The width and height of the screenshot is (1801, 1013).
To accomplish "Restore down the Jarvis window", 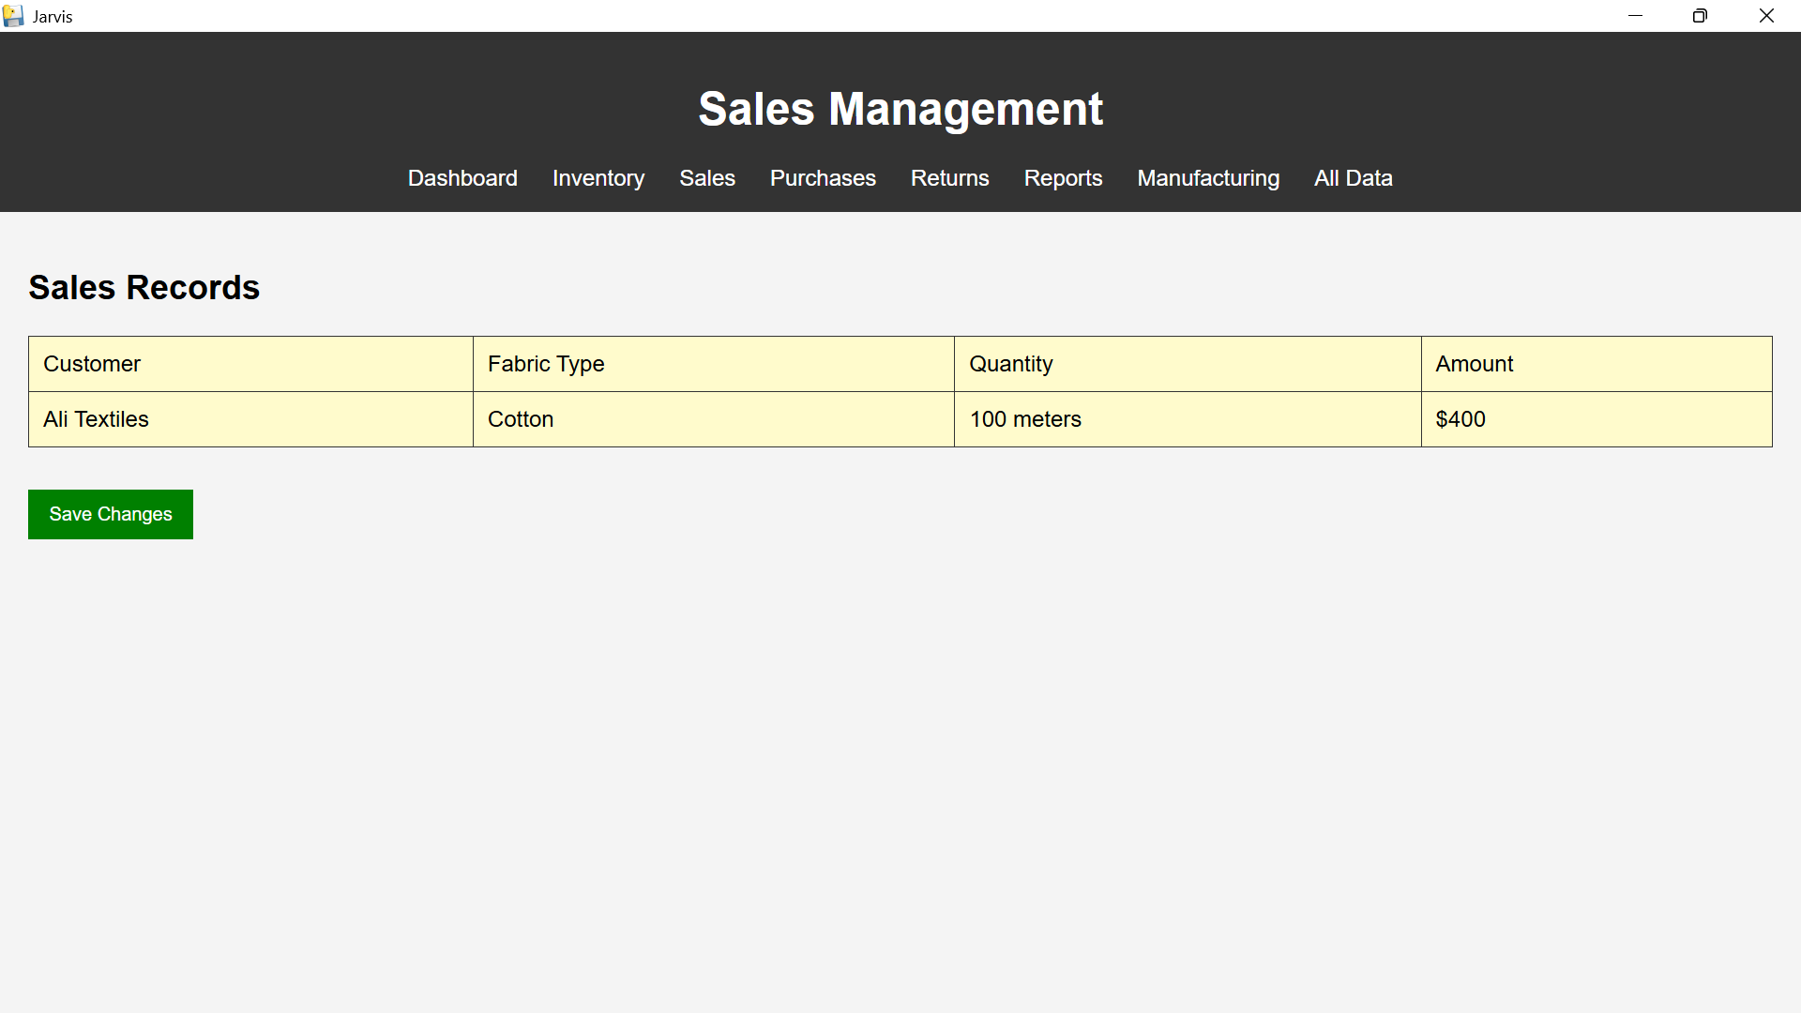I will (x=1700, y=16).
